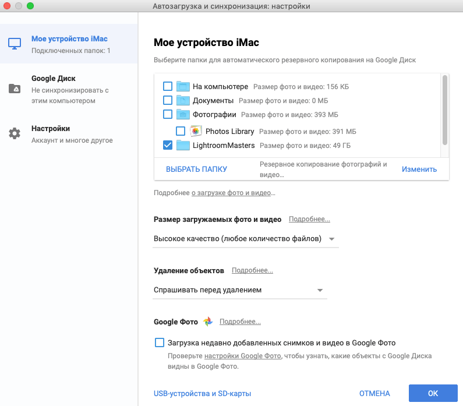463x406 pixels.
Task: Open the Высокое качество upload size dropdown
Action: 245,239
